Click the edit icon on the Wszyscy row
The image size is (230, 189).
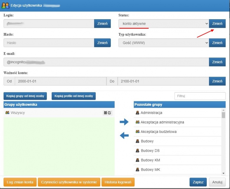[110, 113]
